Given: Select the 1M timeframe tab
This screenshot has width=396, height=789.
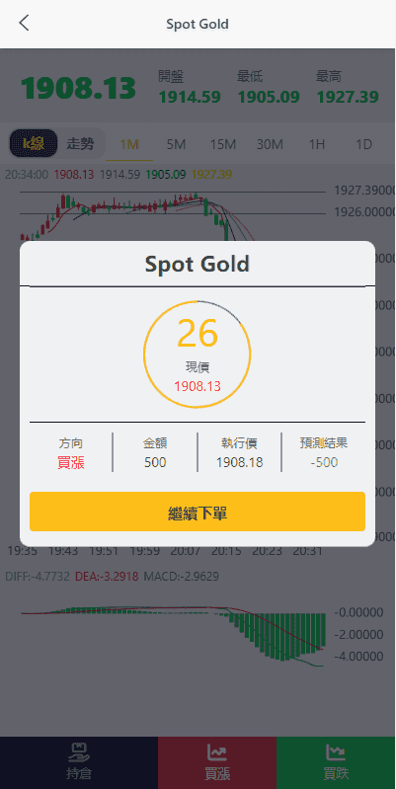Looking at the screenshot, I should click(129, 145).
